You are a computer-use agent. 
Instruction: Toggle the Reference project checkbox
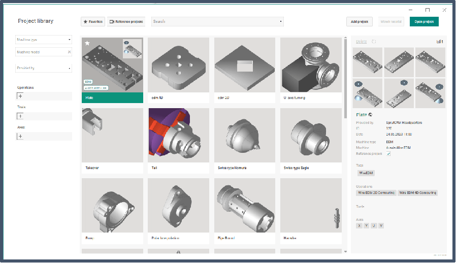(388, 154)
